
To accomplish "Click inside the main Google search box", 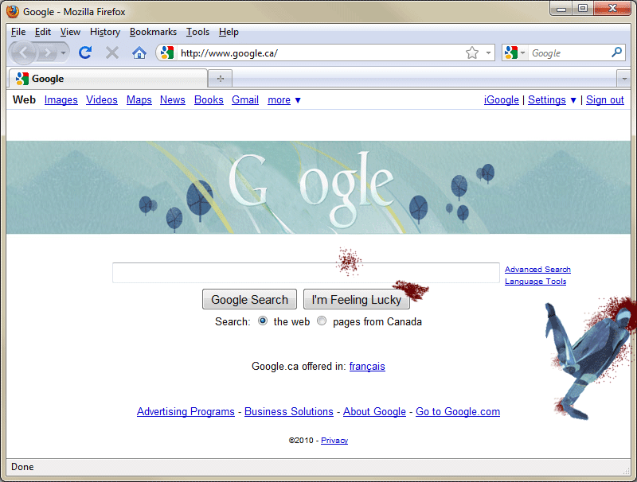I will click(x=306, y=273).
